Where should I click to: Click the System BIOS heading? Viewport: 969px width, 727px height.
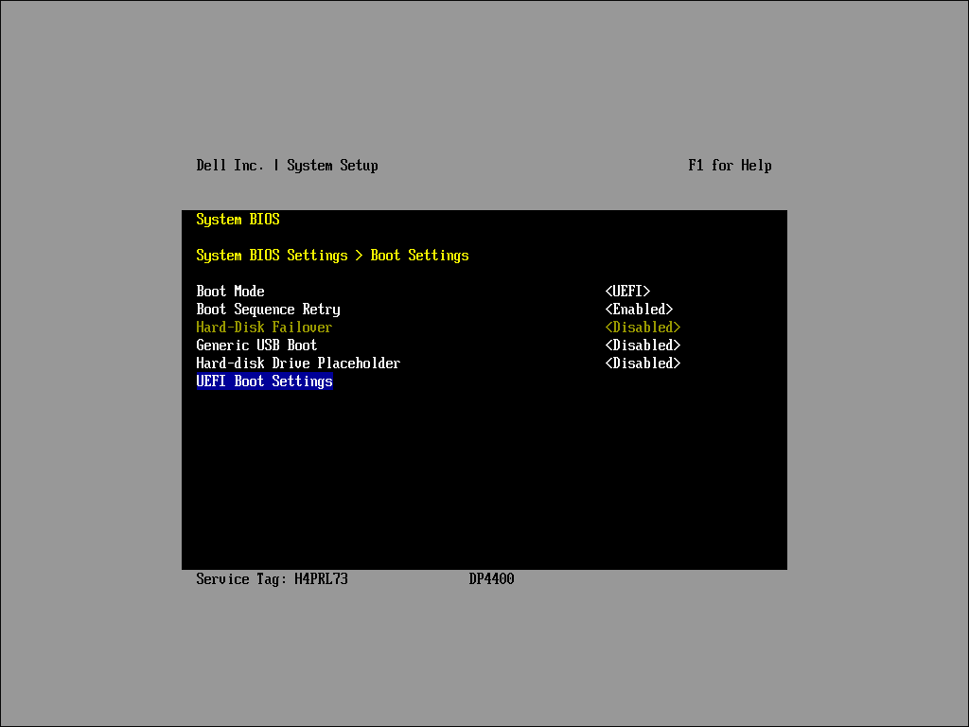coord(238,219)
